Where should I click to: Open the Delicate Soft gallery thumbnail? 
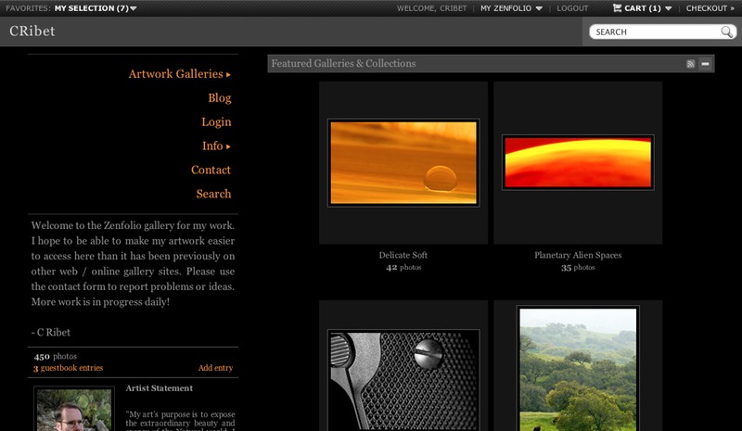coord(403,163)
